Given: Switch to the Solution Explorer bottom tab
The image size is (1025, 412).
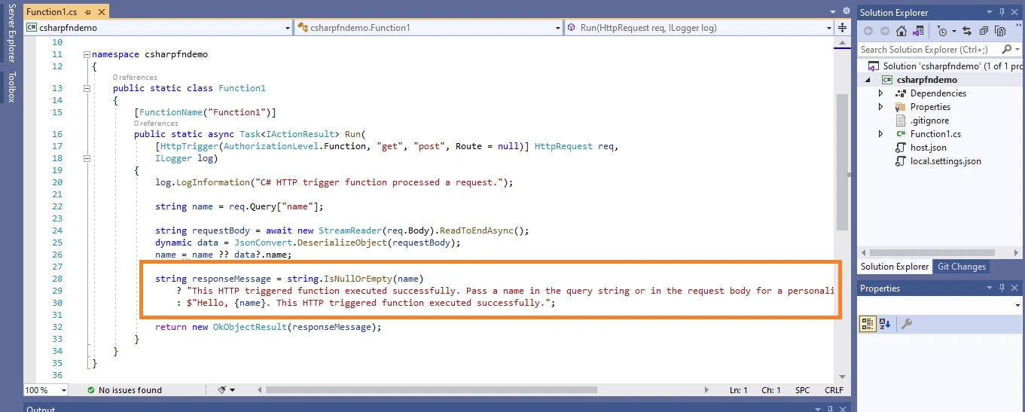Looking at the screenshot, I should (x=895, y=267).
